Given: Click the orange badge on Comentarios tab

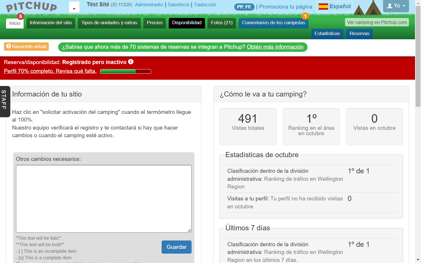Looking at the screenshot, I should click(305, 16).
